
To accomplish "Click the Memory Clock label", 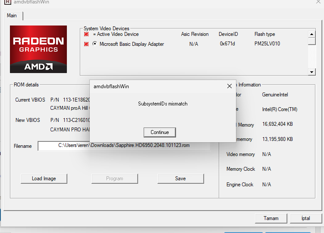I will point(241,169).
